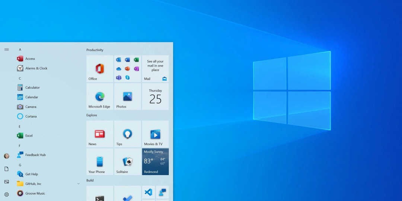The width and height of the screenshot is (402, 201).
Task: Click the letter C index header
Action: pyautogui.click(x=20, y=79)
